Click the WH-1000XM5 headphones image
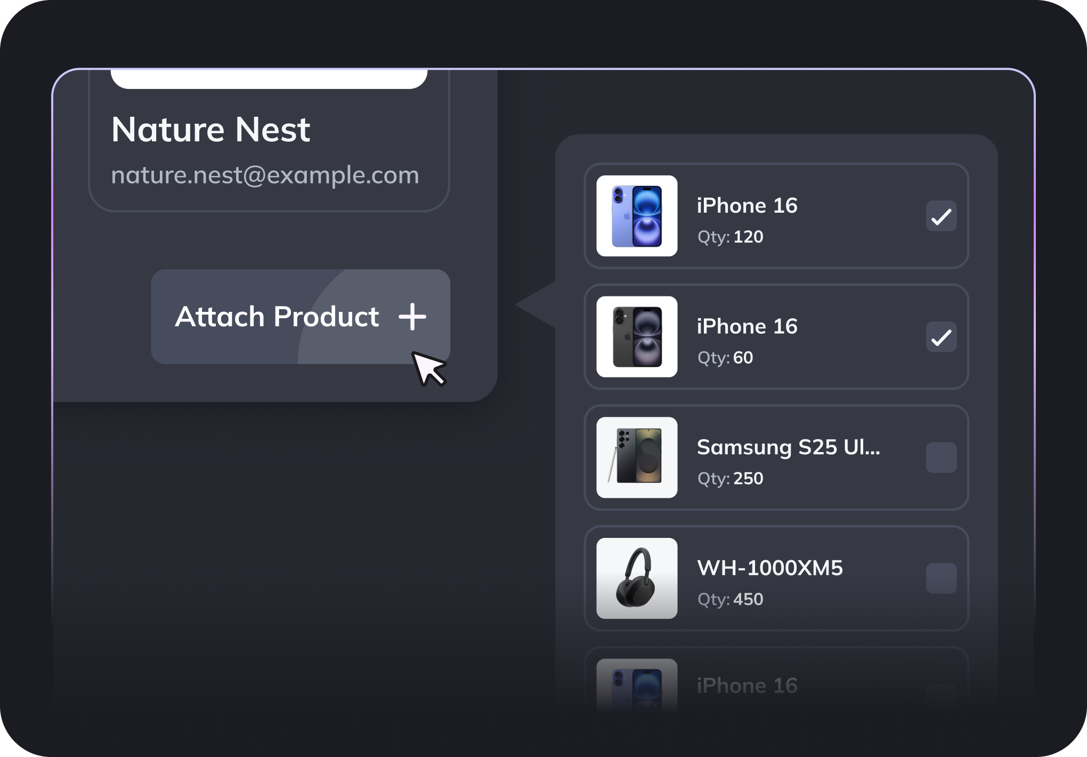This screenshot has width=1087, height=757. point(637,578)
